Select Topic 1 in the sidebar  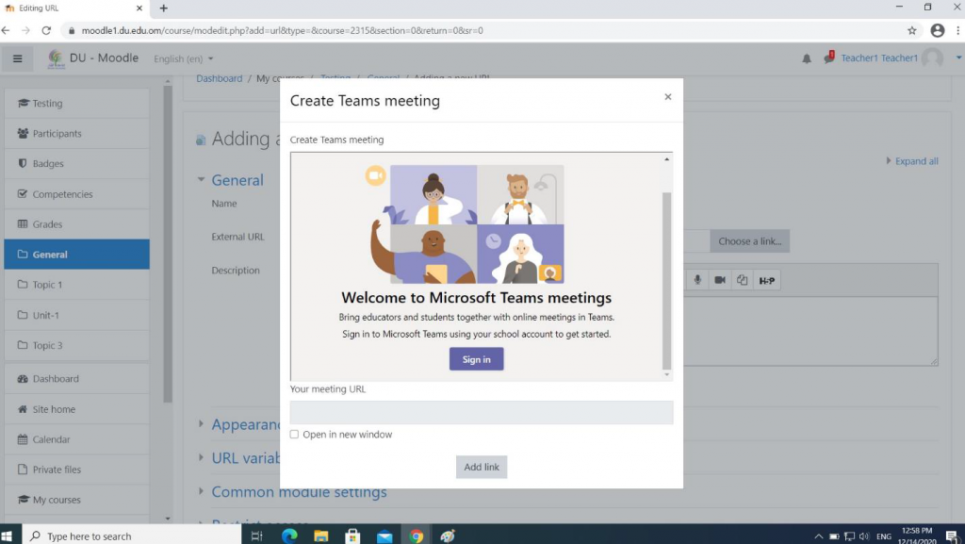[47, 285]
